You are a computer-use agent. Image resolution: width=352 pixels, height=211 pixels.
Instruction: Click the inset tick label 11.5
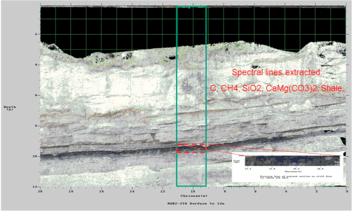(248, 169)
